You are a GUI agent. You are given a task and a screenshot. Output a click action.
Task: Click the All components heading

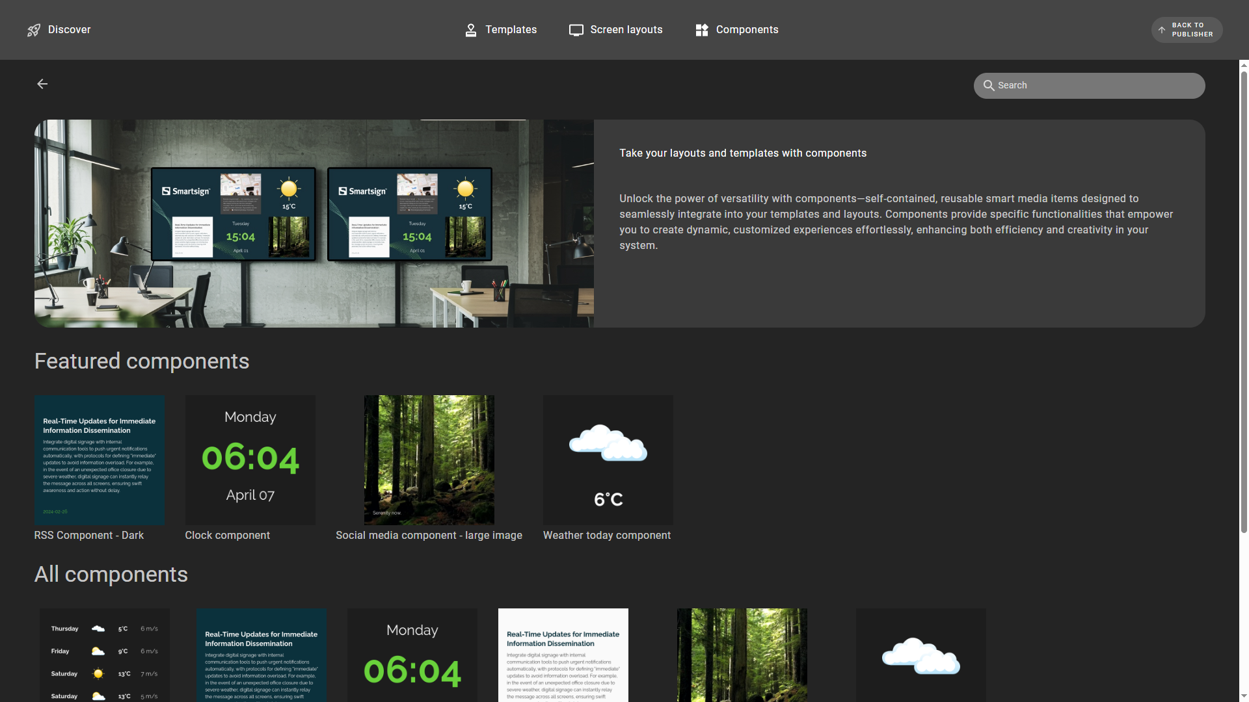[111, 575]
